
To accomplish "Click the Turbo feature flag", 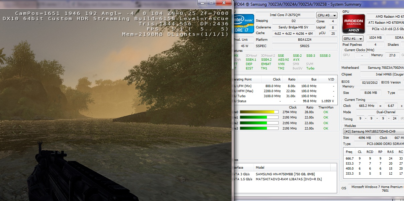I will (310, 68).
